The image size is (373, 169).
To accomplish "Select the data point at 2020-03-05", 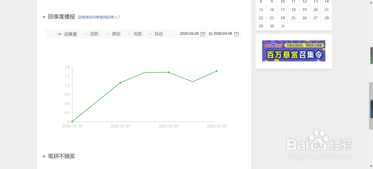I will [x=217, y=71].
